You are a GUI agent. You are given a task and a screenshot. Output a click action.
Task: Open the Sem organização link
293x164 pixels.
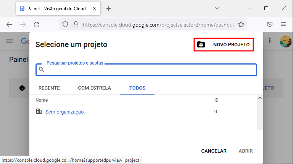64,112
